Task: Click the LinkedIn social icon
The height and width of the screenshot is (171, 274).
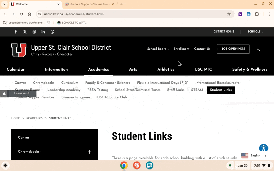Action: point(43,32)
